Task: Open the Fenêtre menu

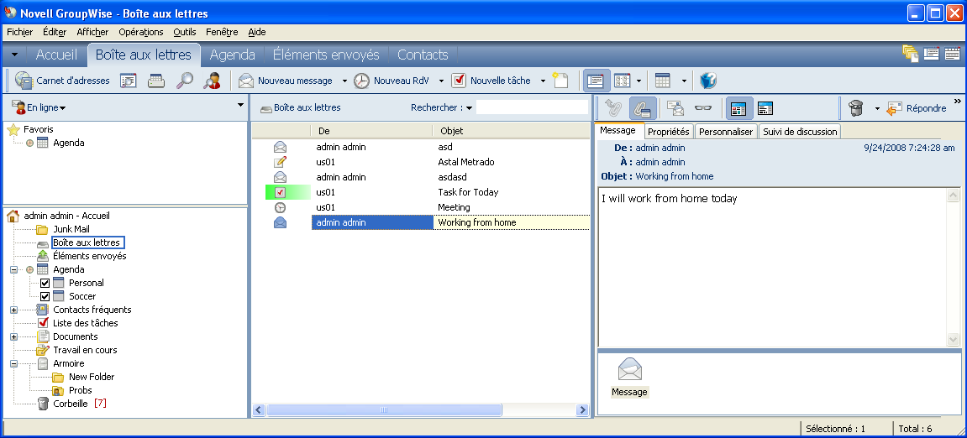Action: click(222, 32)
